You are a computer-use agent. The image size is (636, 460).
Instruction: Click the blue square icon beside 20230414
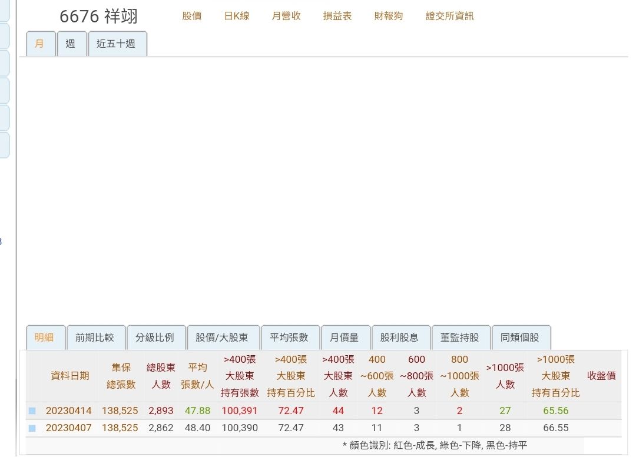(x=32, y=411)
